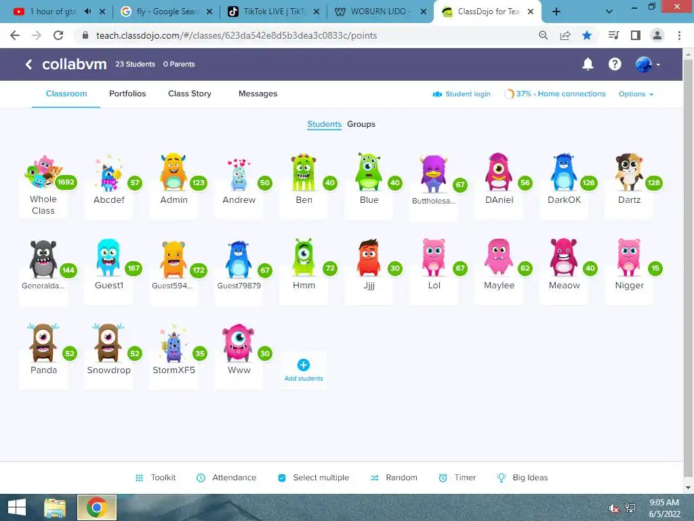
Task: Select the Meaow magenta monster avatar
Action: [563, 258]
